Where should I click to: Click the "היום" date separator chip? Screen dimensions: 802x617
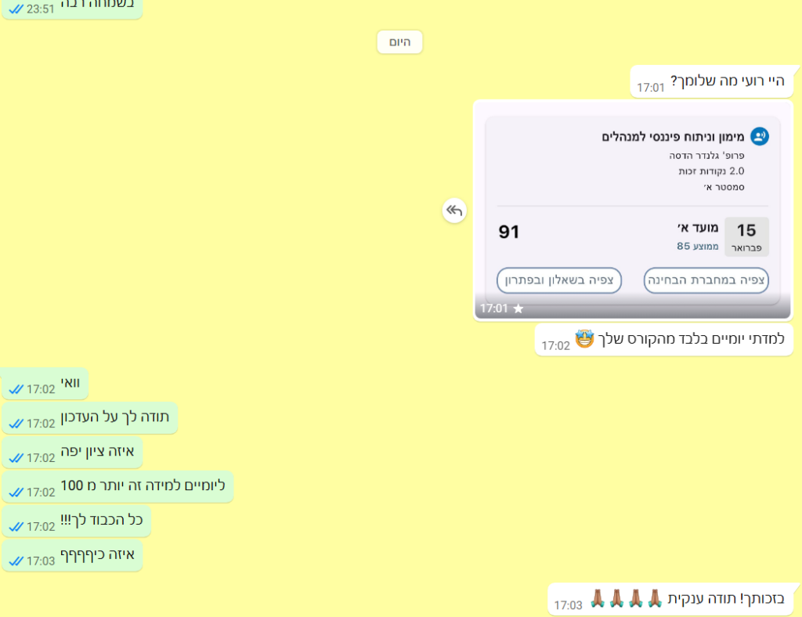(399, 41)
